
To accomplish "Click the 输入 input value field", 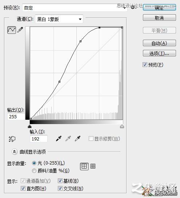I will point(39,139).
